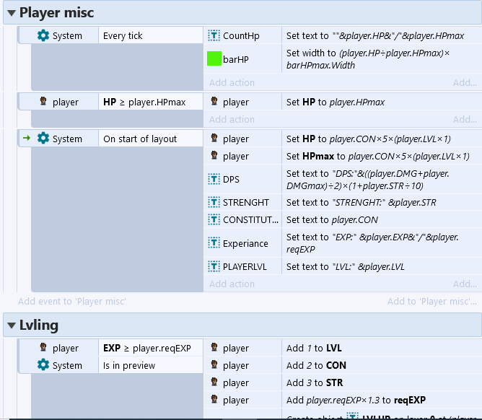Click the System gear icon for Every tick

[43, 35]
